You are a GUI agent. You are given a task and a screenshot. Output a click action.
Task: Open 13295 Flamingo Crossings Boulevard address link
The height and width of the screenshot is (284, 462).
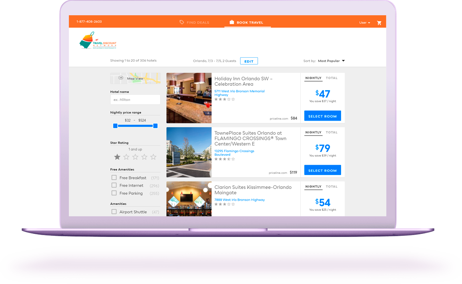click(x=234, y=153)
